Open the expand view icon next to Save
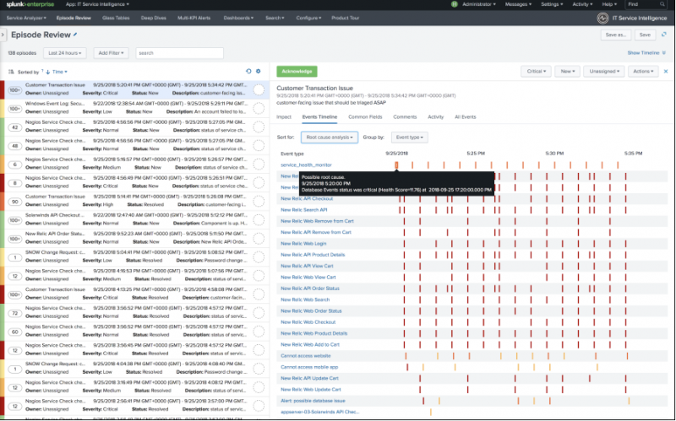This screenshot has width=676, height=421. coord(664,35)
